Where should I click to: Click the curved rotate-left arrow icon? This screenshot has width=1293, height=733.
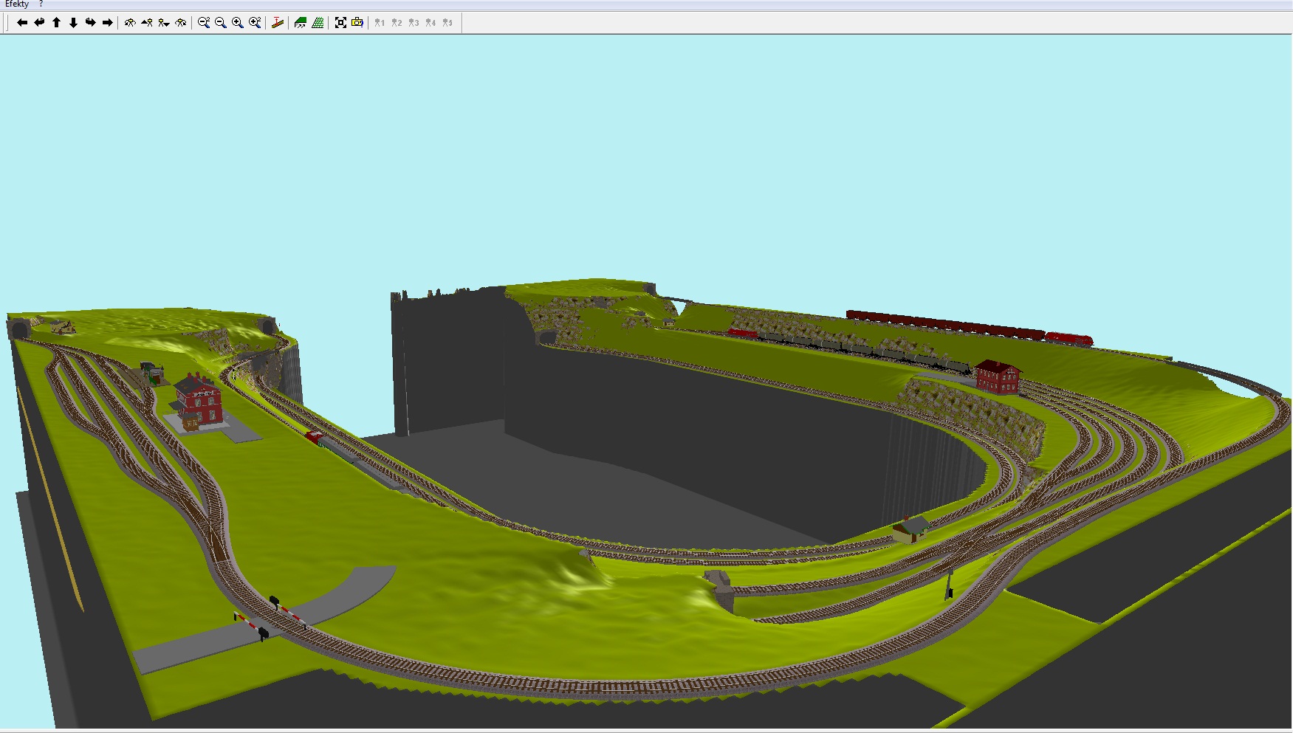click(x=39, y=23)
